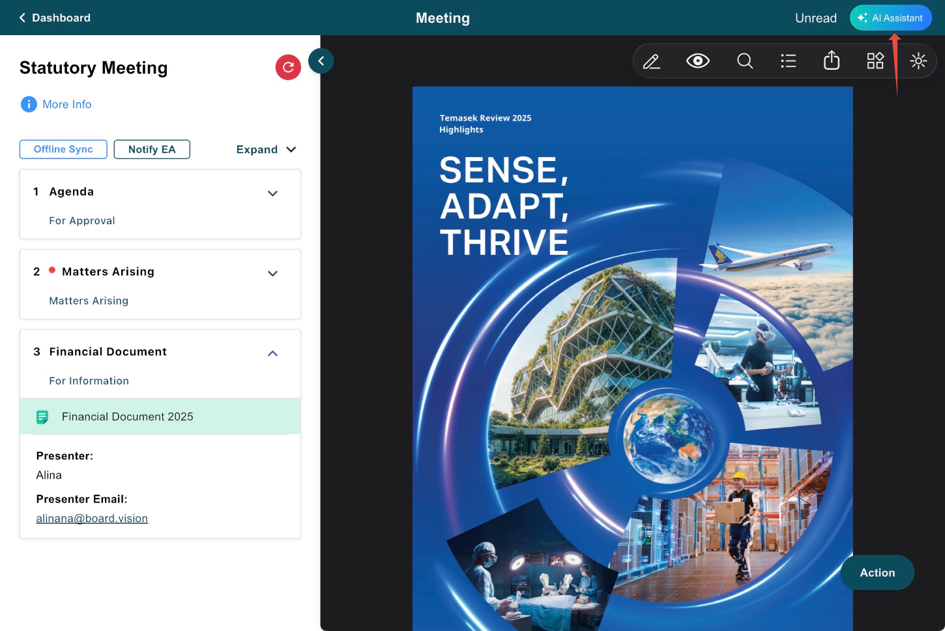Screen dimensions: 945x631
Task: Open the document outline list icon
Action: 789,61
